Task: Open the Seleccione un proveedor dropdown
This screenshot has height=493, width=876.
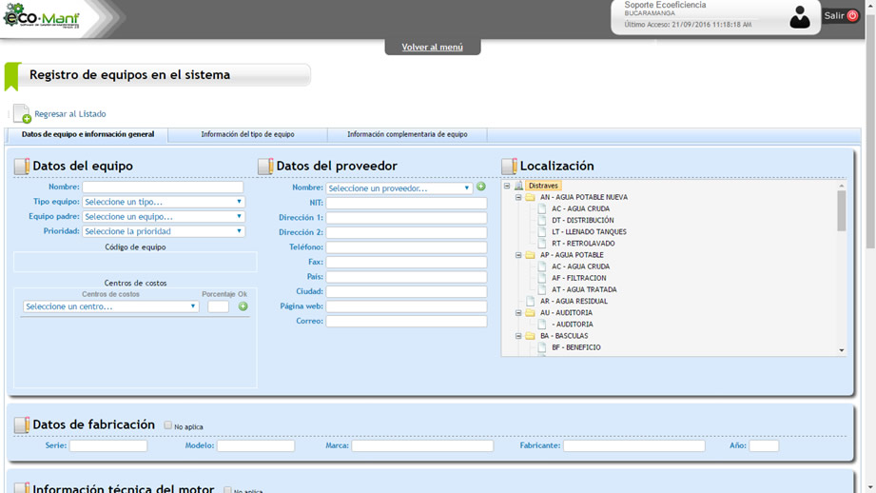Action: click(399, 188)
